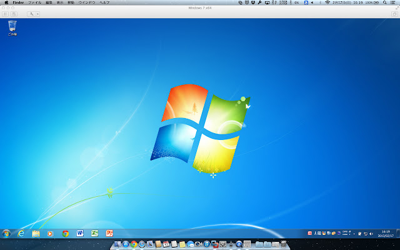Open the Windows Recycle Bin on the desktop

coord(12,28)
